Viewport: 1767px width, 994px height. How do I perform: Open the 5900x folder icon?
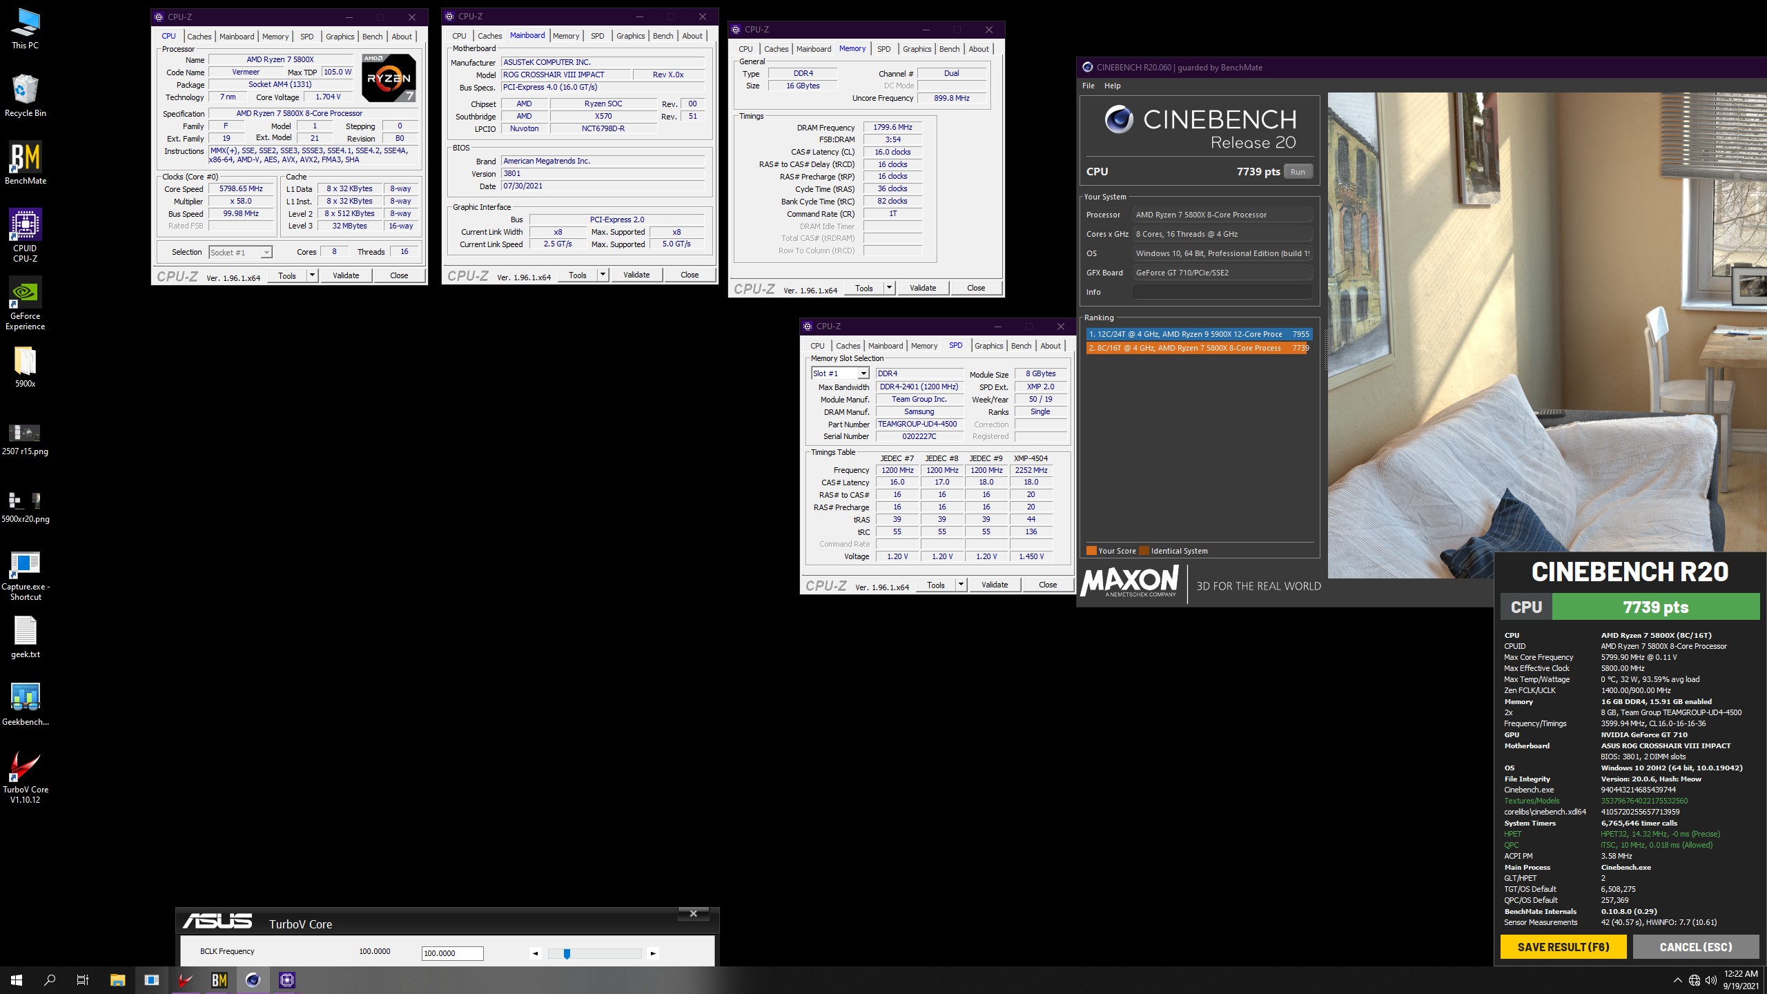26,366
